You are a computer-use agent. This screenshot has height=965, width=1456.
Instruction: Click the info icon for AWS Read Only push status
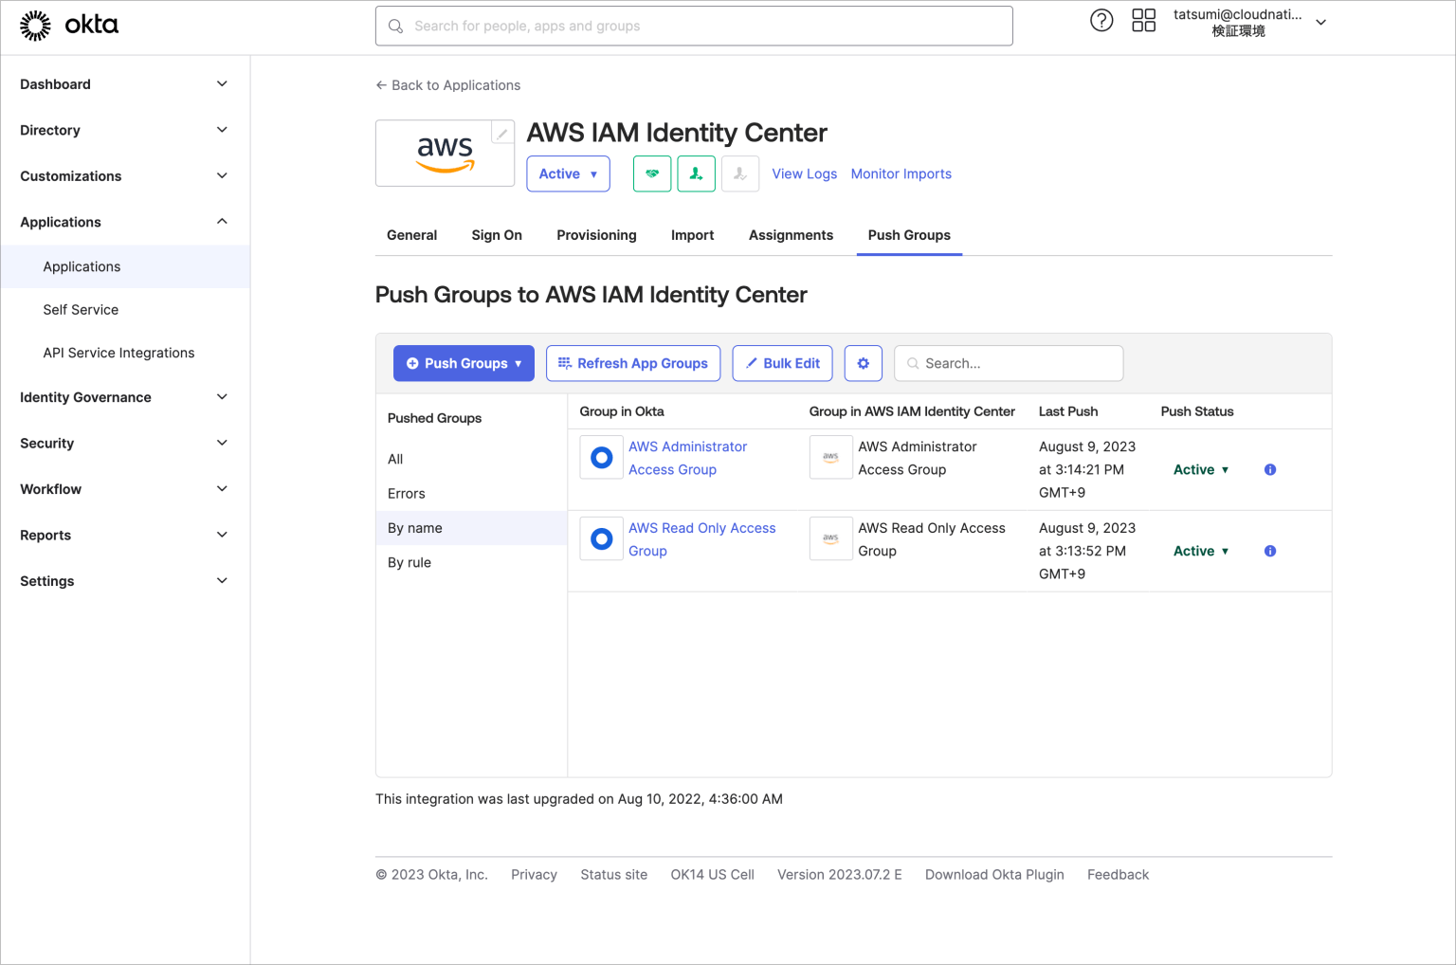click(x=1269, y=551)
